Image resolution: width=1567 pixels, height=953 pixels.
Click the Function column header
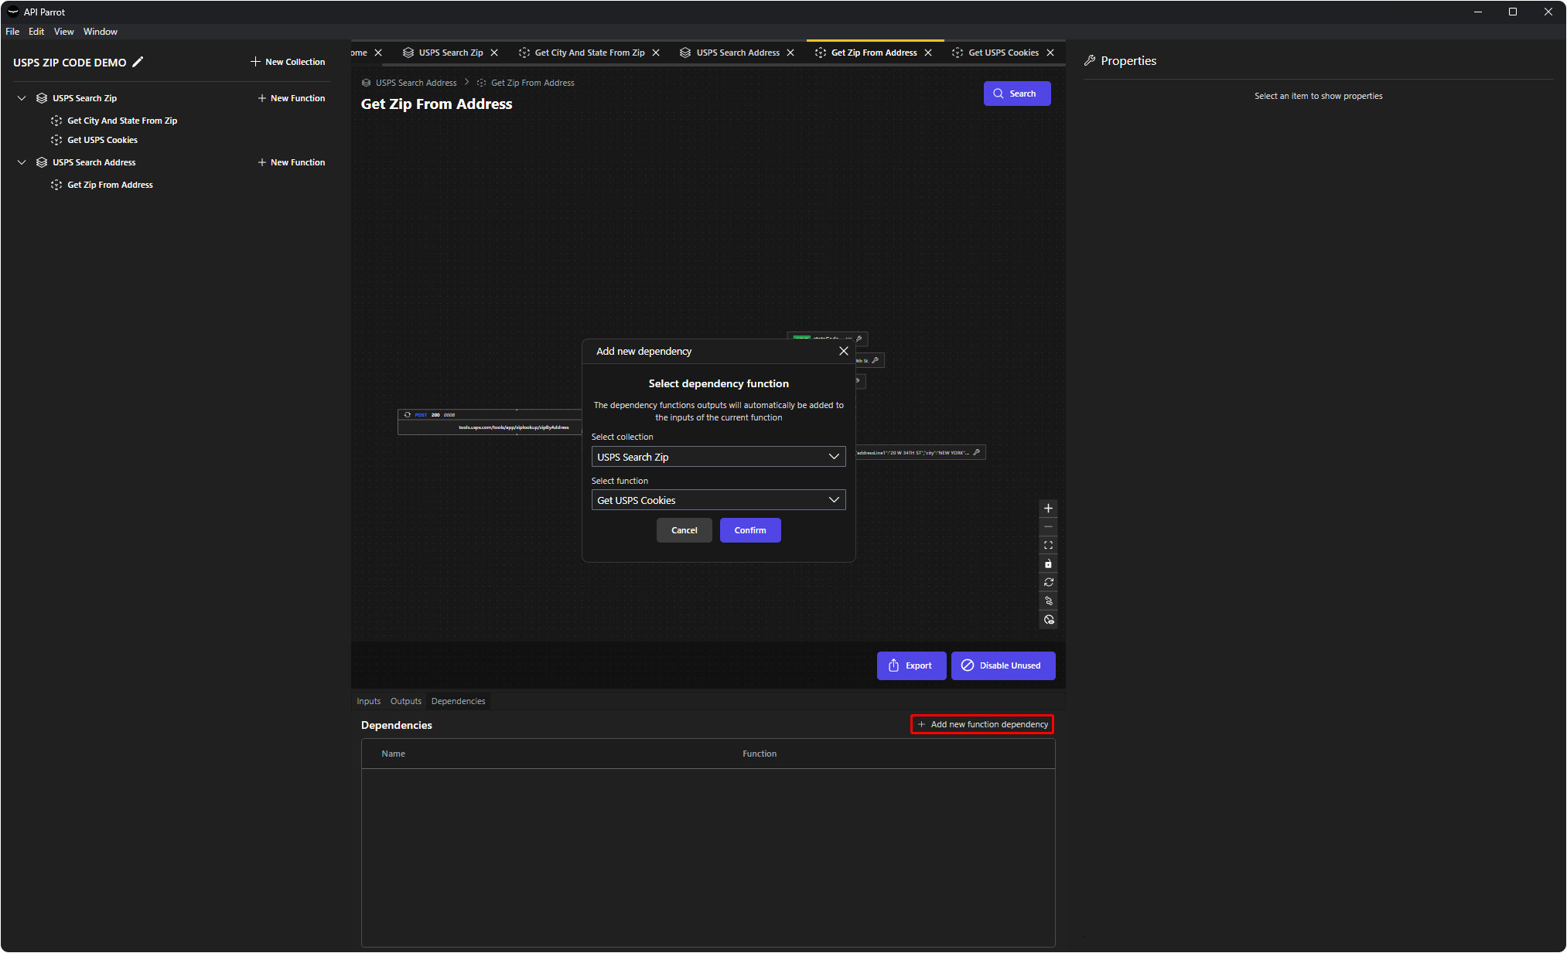tap(760, 754)
